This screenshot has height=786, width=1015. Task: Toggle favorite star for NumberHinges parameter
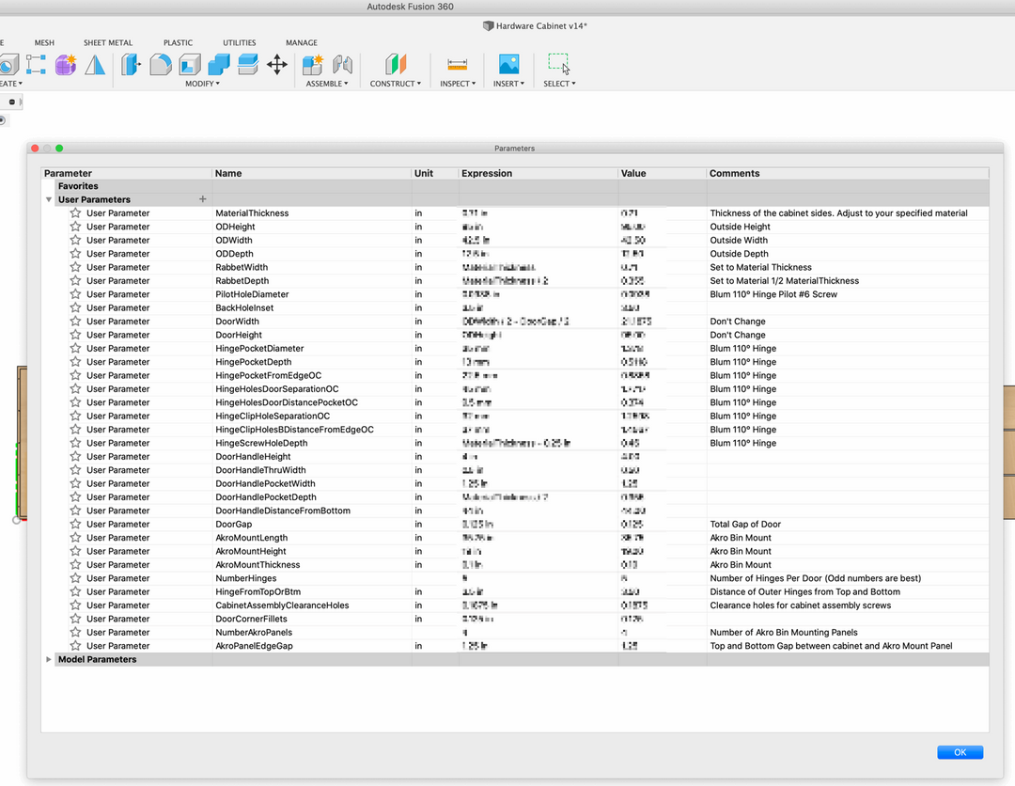[75, 578]
